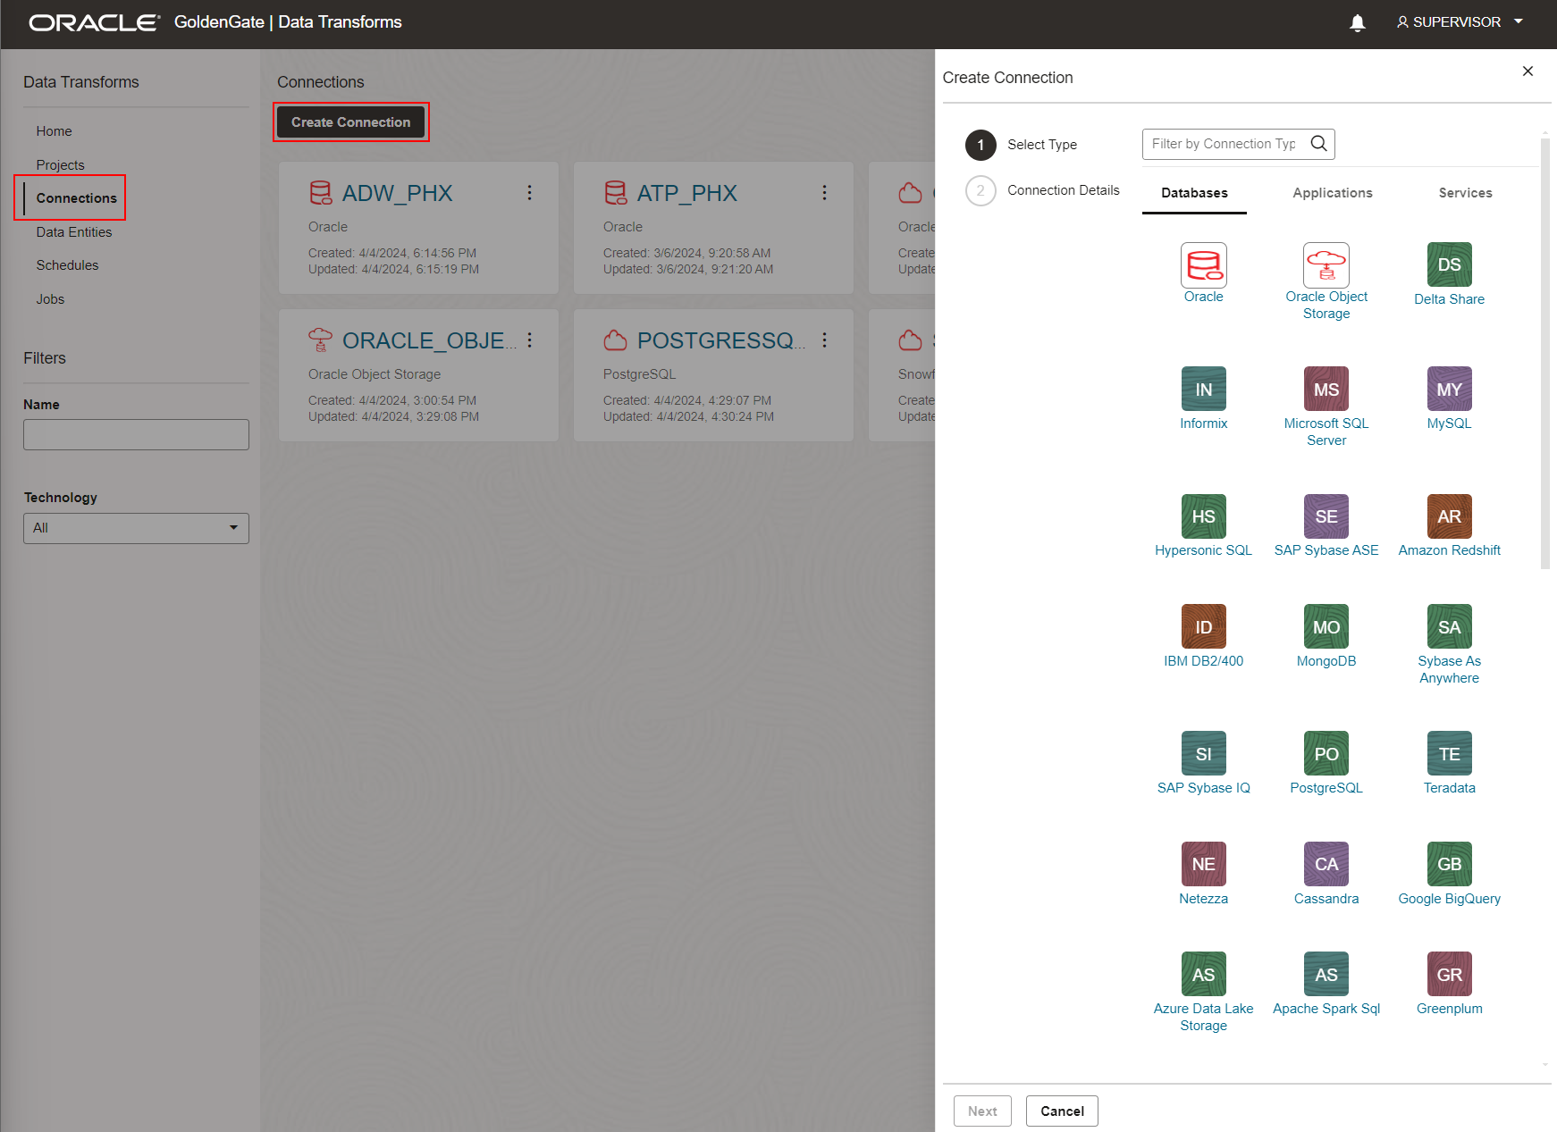
Task: Select the Snowflake connection type
Action: tap(911, 340)
